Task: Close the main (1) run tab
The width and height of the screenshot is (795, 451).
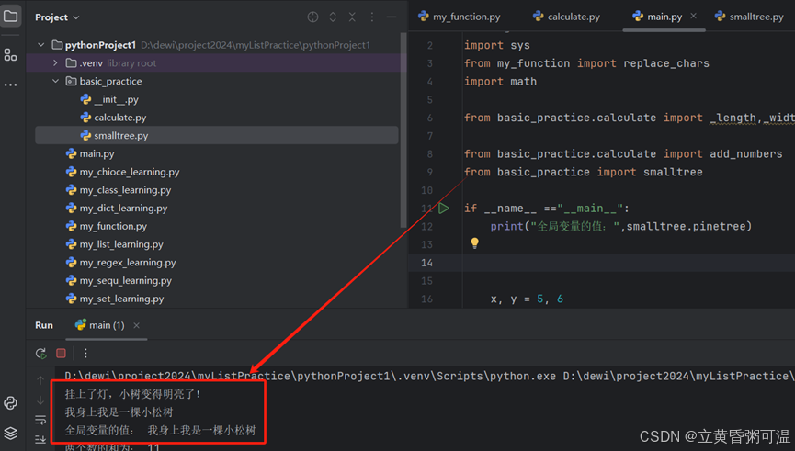Action: point(136,325)
